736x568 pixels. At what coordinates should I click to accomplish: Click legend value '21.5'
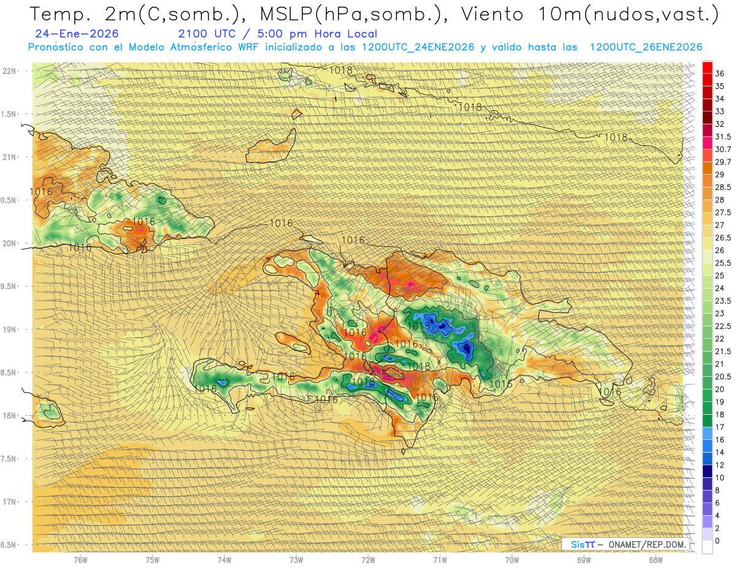tap(723, 352)
